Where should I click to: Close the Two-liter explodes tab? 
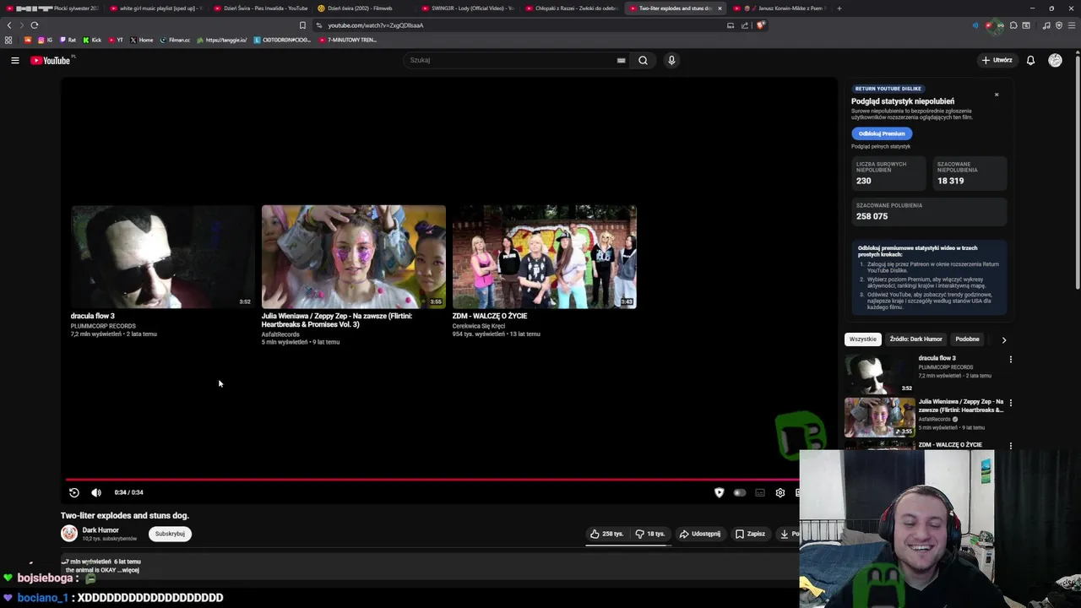pyautogui.click(x=720, y=8)
